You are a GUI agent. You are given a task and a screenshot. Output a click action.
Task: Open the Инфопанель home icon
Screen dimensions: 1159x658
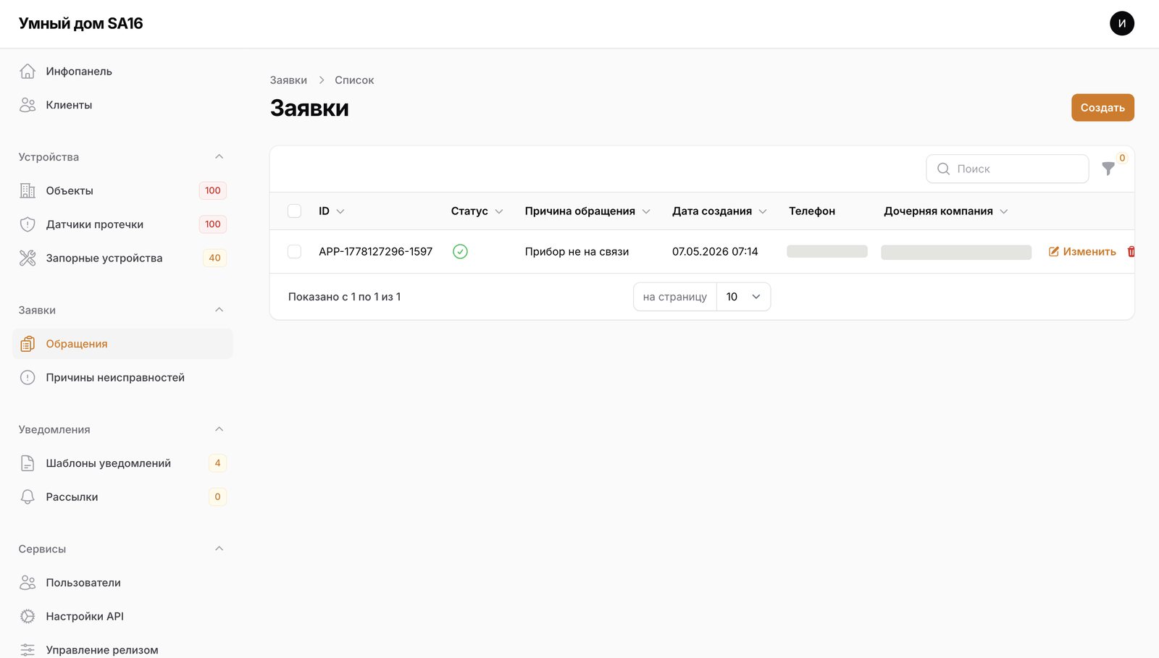[x=28, y=71]
